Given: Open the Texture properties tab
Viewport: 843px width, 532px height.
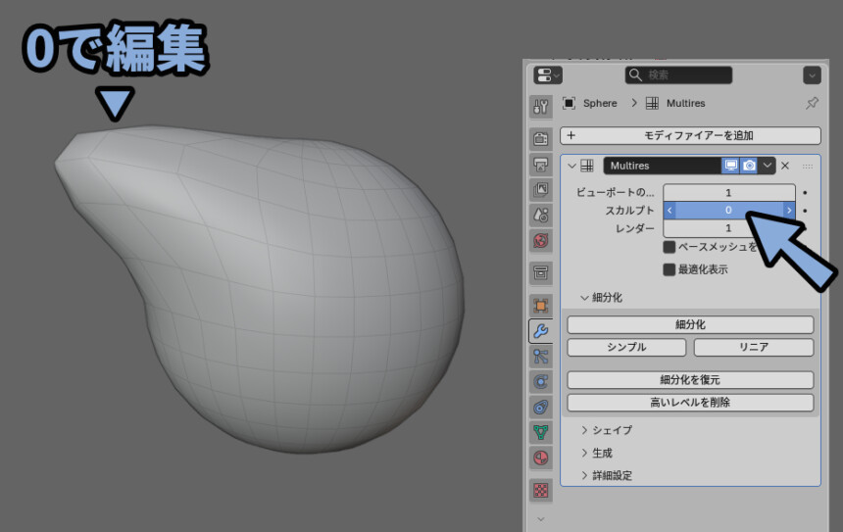Looking at the screenshot, I should (x=541, y=489).
